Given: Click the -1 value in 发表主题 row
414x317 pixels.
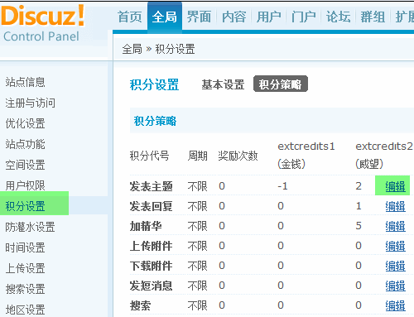Looking at the screenshot, I should [282, 186].
